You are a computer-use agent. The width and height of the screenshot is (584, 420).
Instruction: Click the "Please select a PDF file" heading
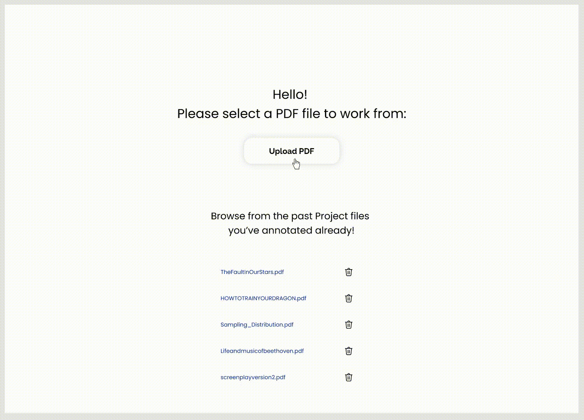pyautogui.click(x=292, y=114)
